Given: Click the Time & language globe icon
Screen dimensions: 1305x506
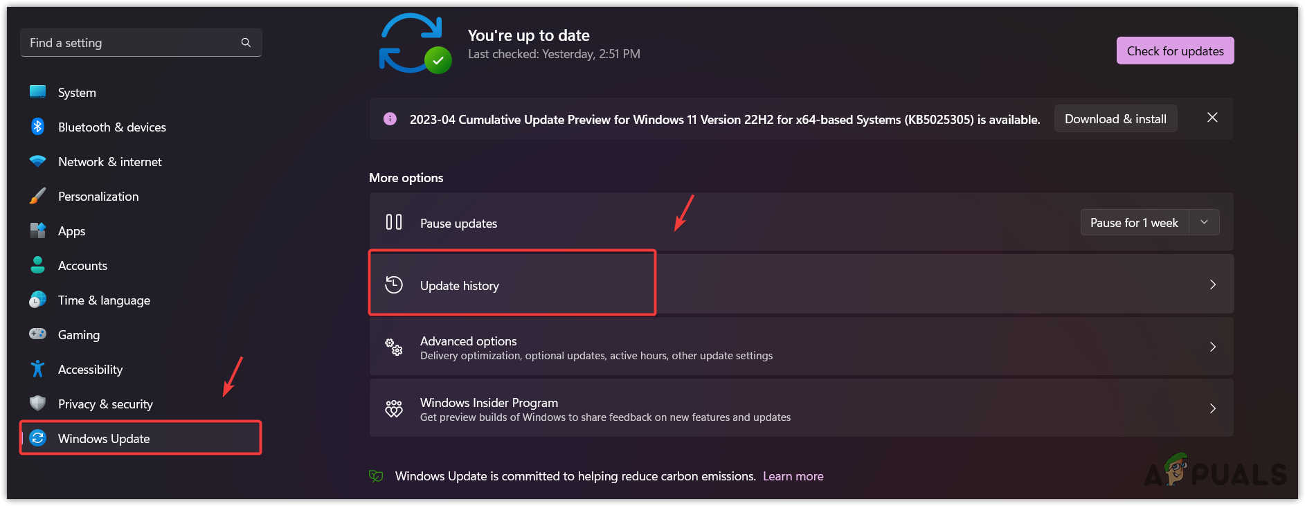Looking at the screenshot, I should (38, 300).
